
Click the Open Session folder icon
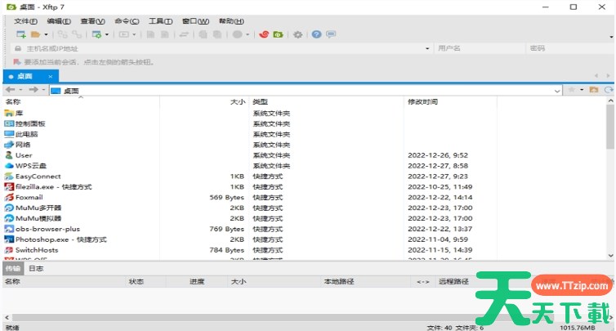click(35, 34)
